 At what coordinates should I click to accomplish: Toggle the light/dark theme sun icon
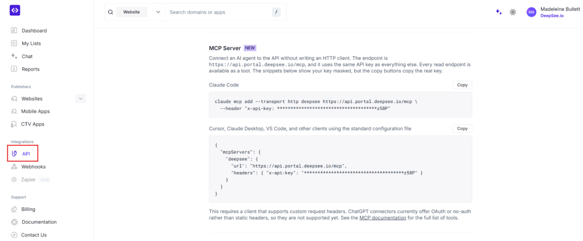pos(513,12)
